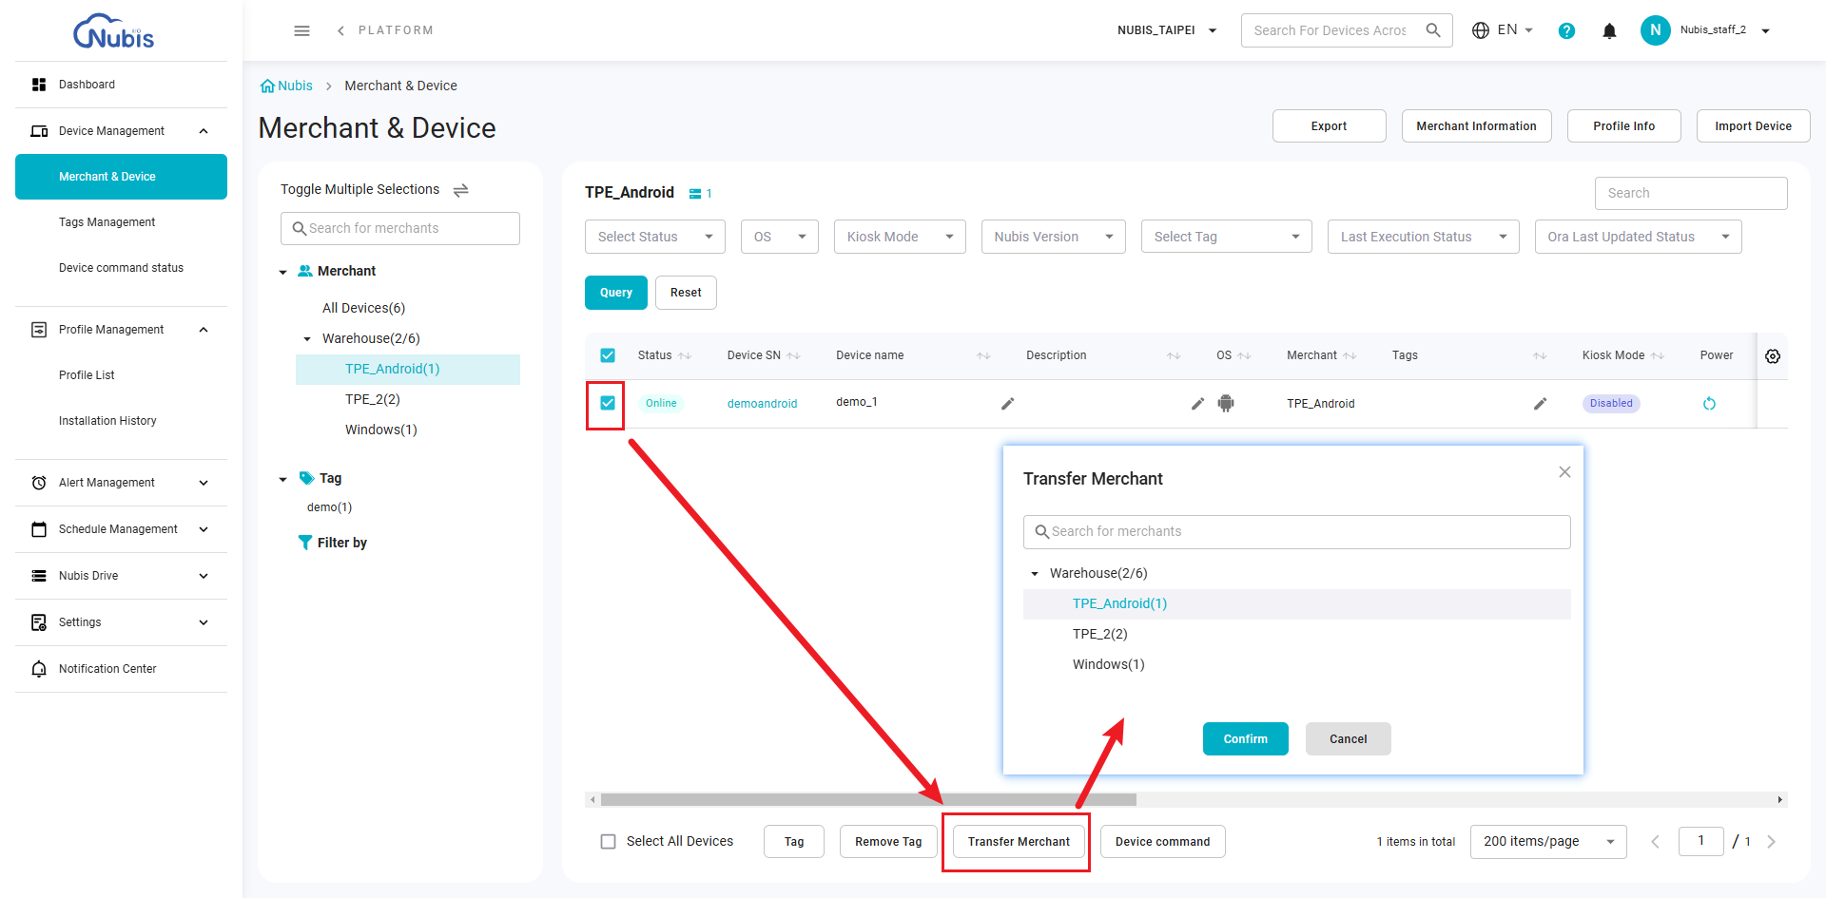Collapse the Merchant tree section

282,273
